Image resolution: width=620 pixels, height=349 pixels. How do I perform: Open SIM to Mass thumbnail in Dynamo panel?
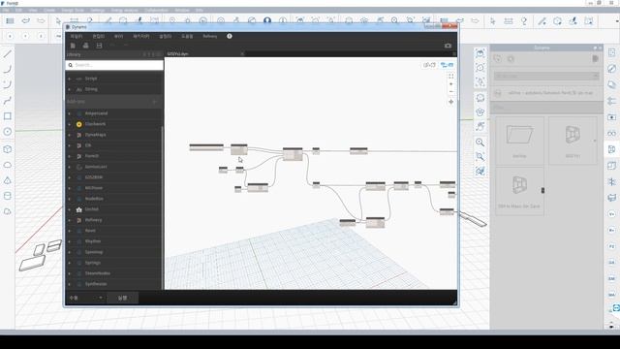point(519,191)
